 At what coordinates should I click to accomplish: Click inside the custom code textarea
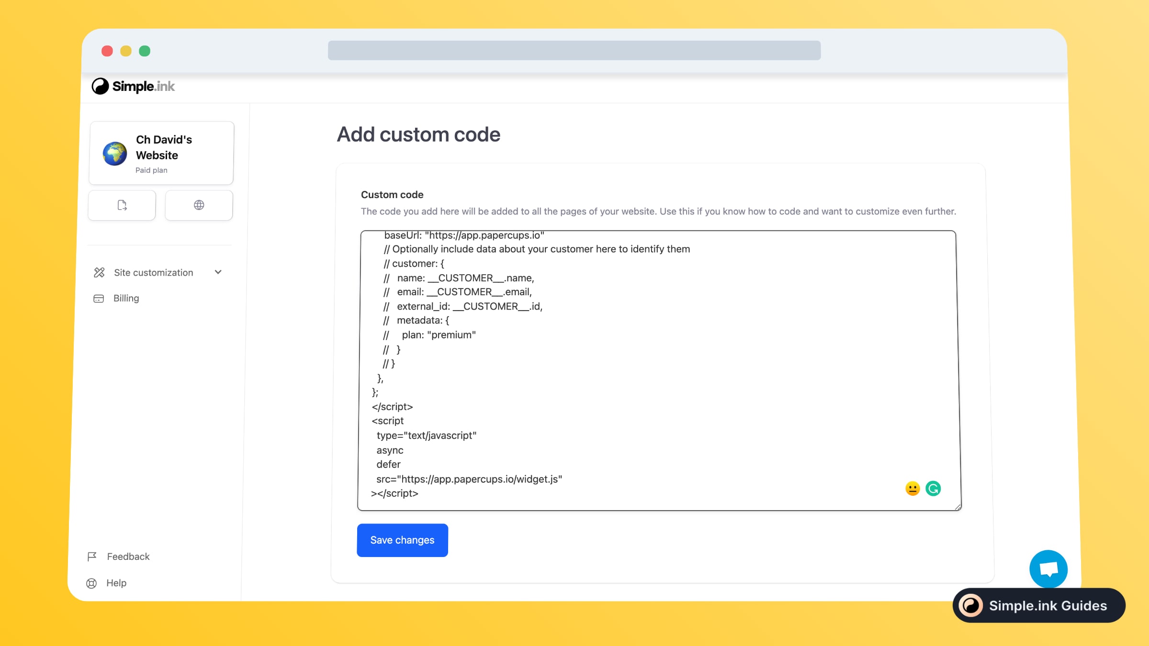(x=659, y=371)
